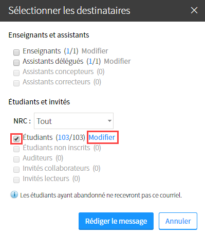Toggle the Invités lecteurs checkbox
Image resolution: width=205 pixels, height=234 pixels.
click(x=16, y=180)
